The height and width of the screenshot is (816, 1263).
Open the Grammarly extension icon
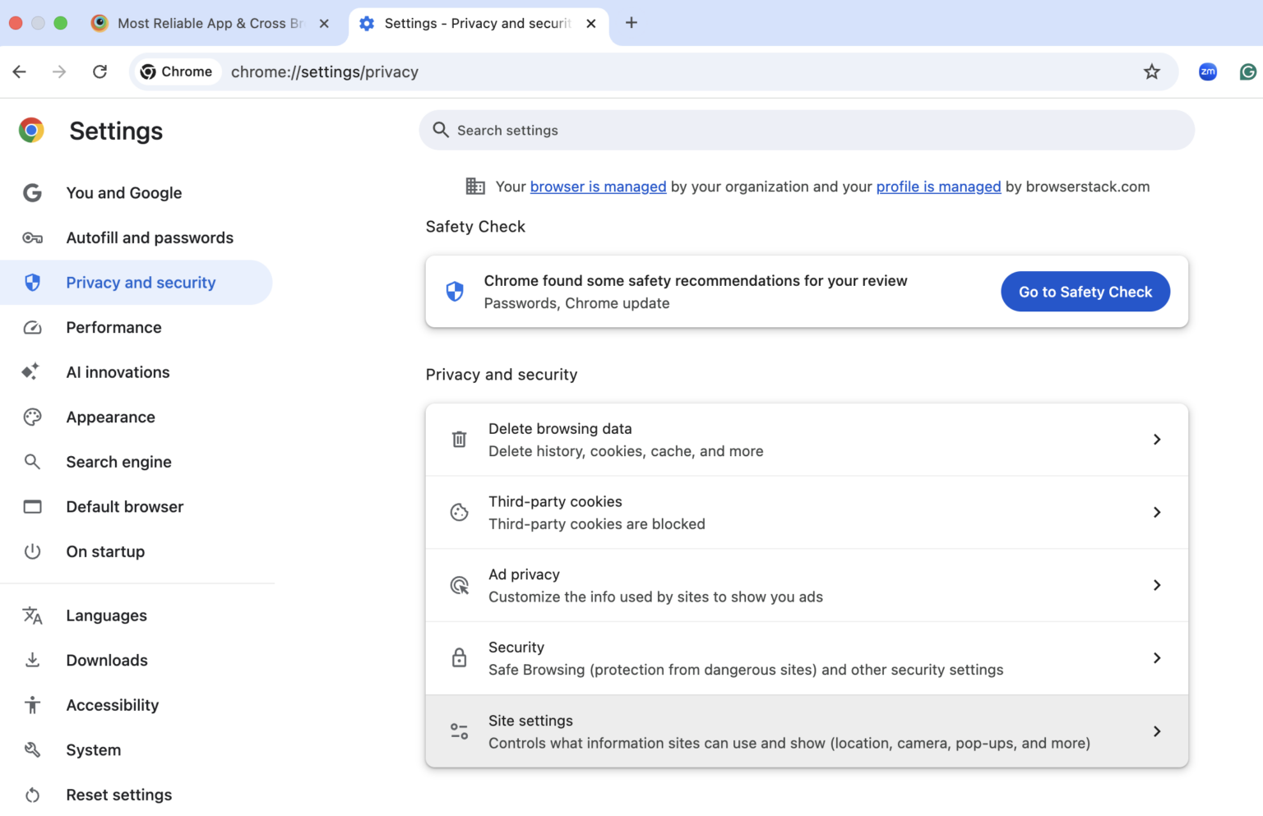[x=1248, y=71]
